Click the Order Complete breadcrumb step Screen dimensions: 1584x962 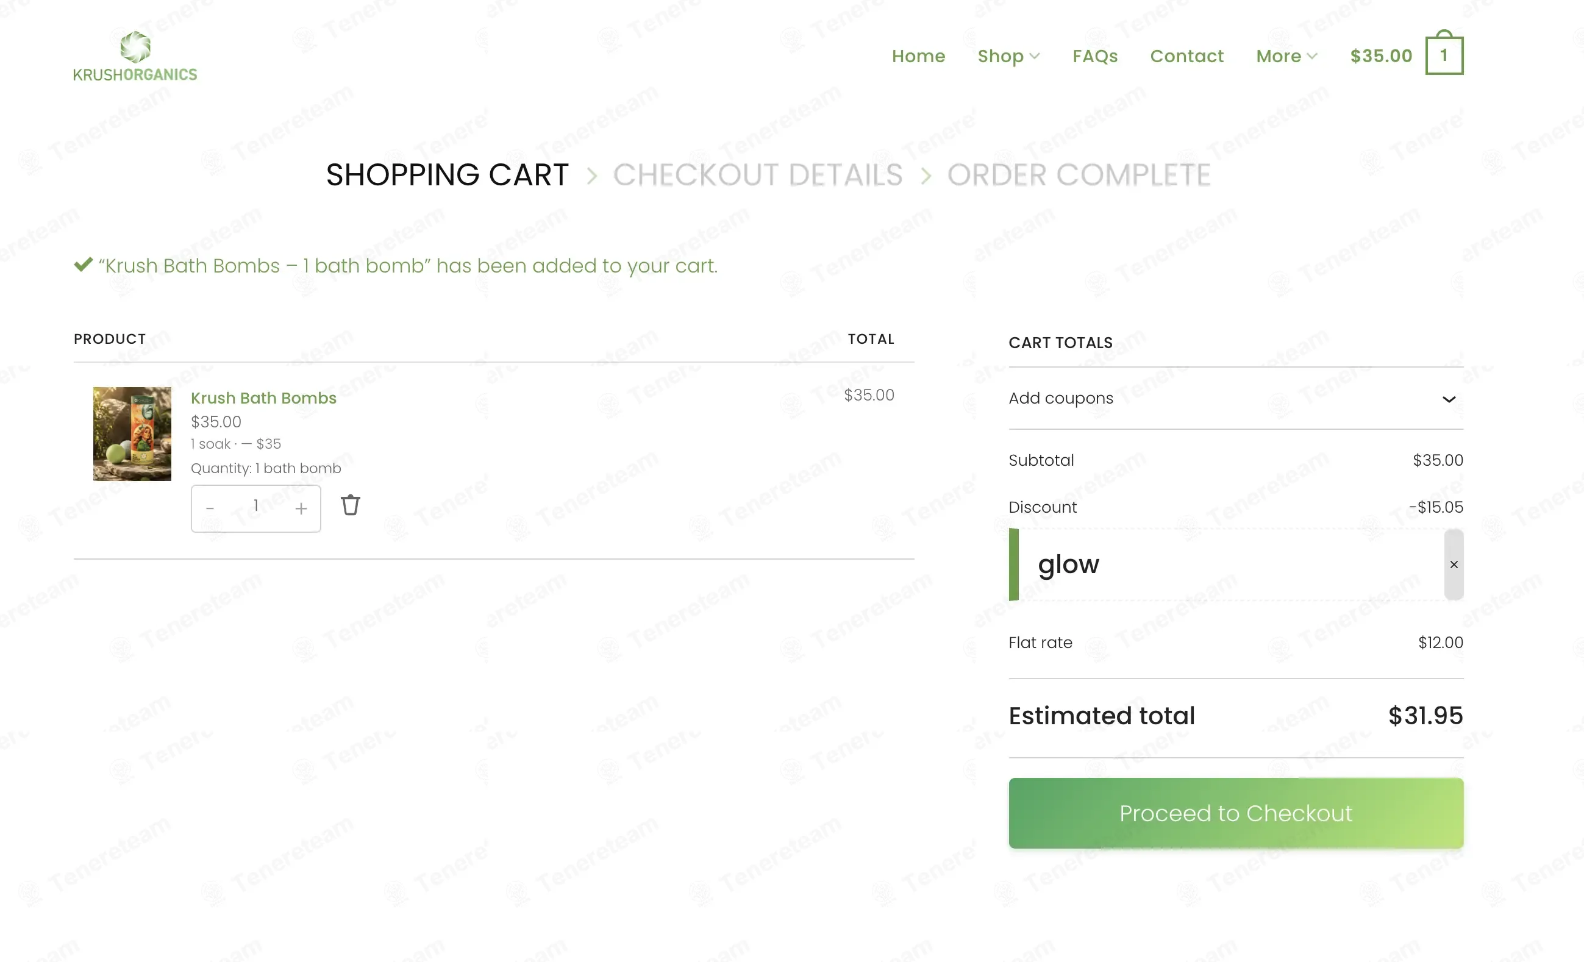[1079, 175]
